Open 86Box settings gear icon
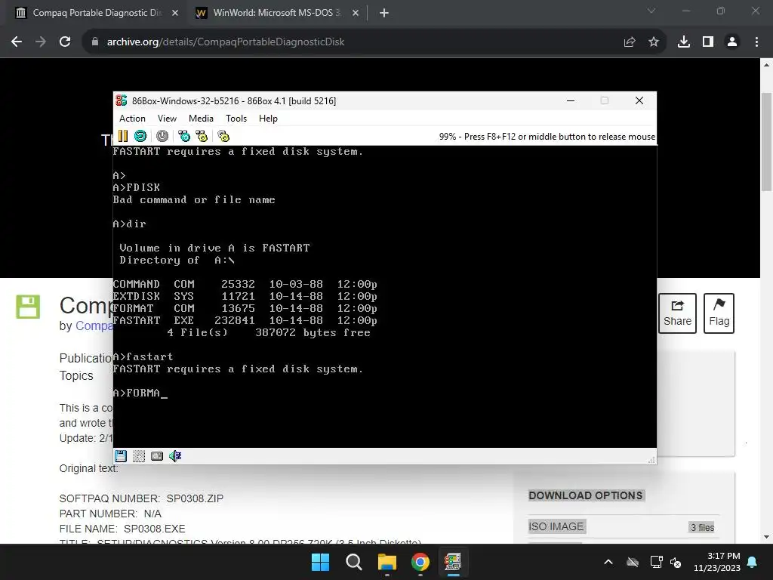 point(223,136)
